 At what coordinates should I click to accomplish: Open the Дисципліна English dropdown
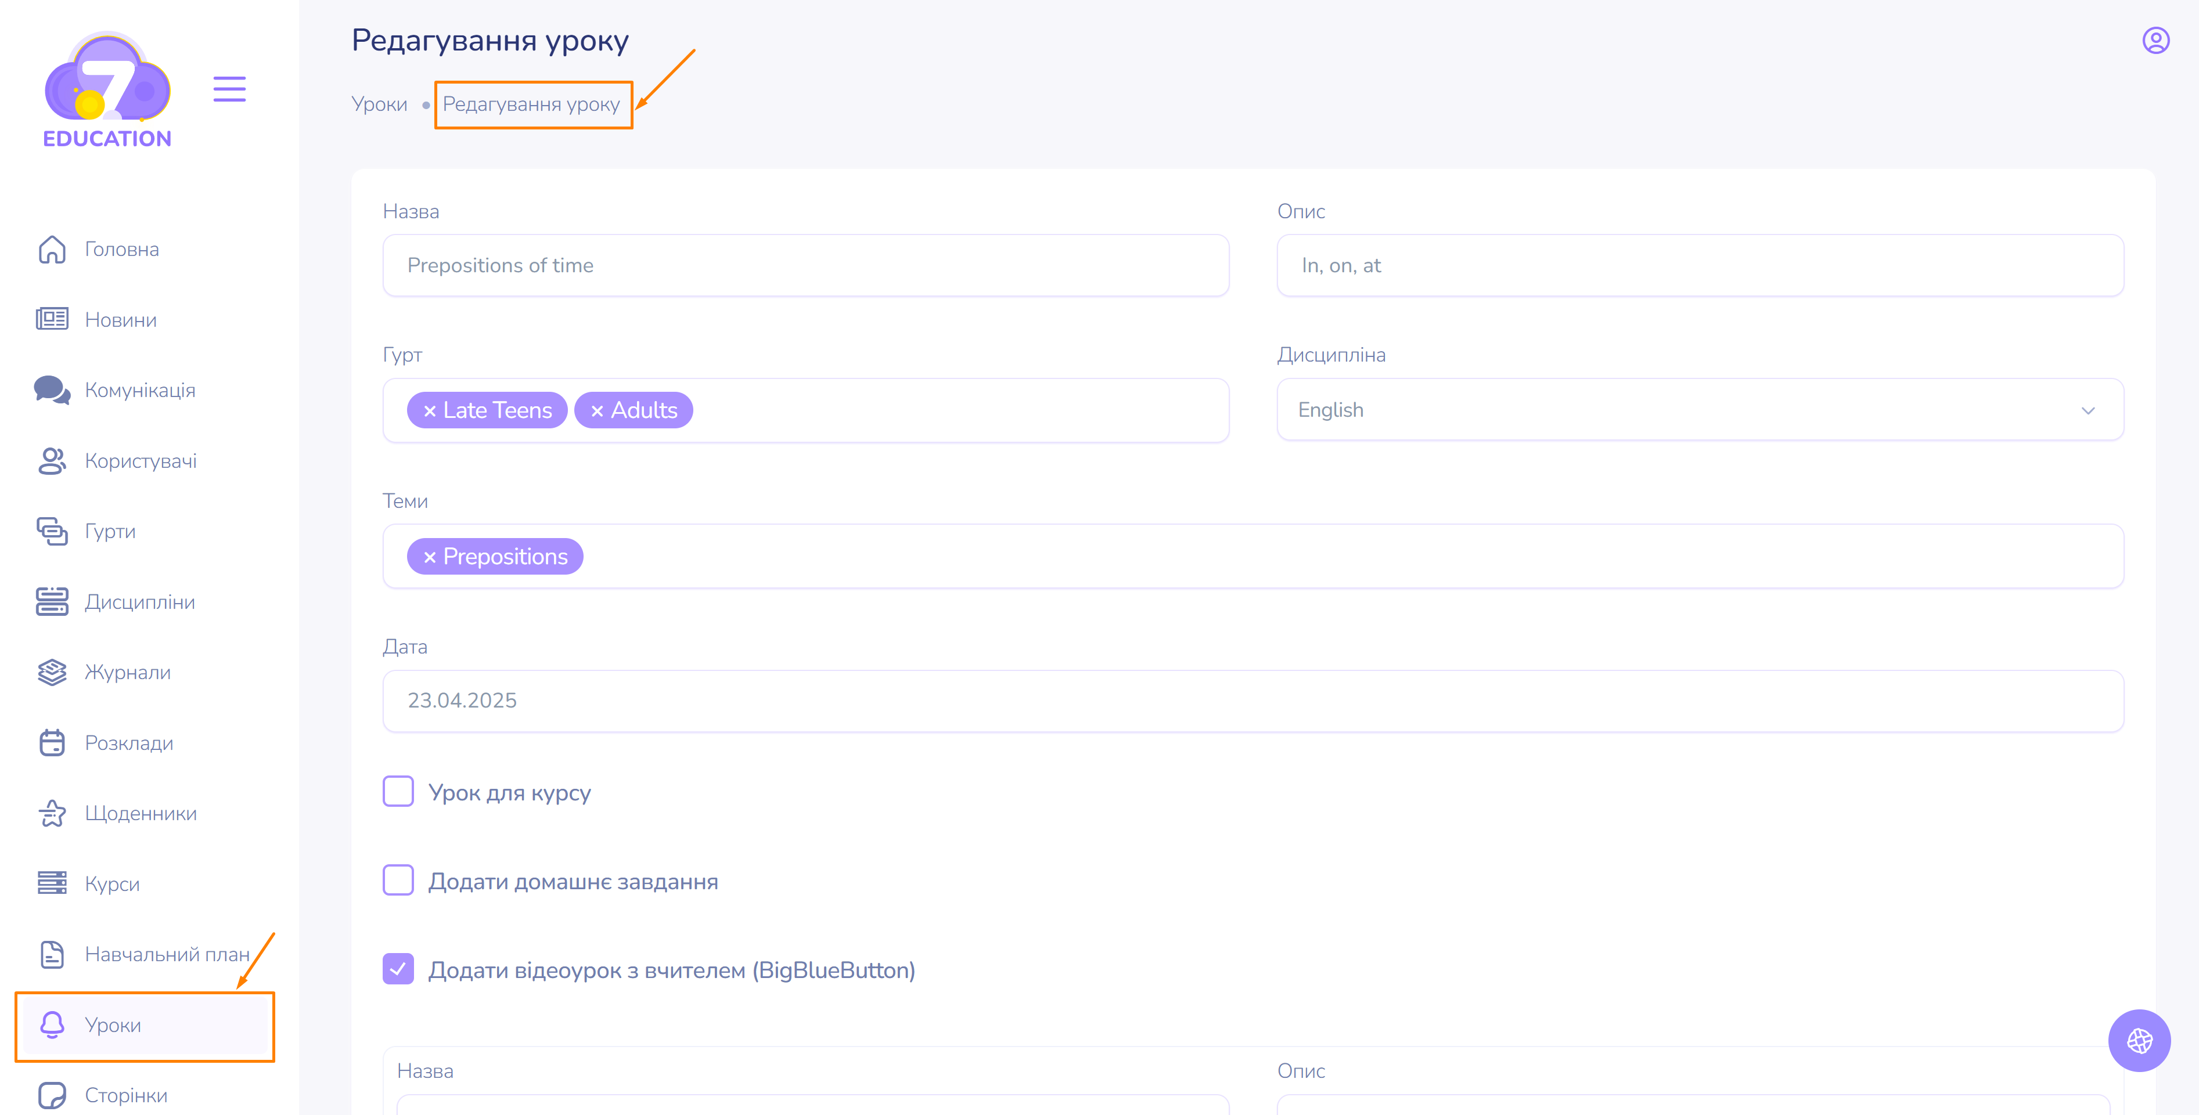(1700, 409)
